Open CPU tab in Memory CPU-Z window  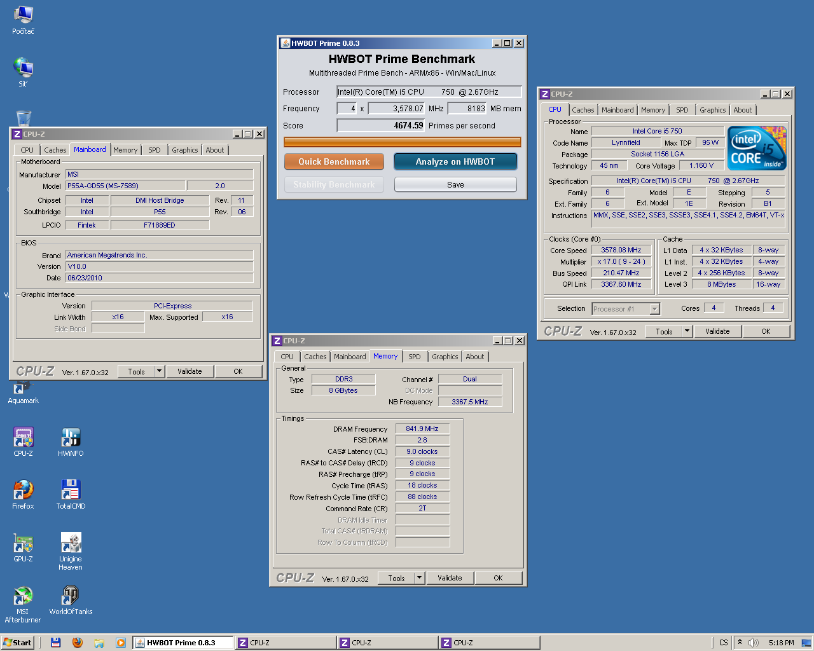point(287,357)
